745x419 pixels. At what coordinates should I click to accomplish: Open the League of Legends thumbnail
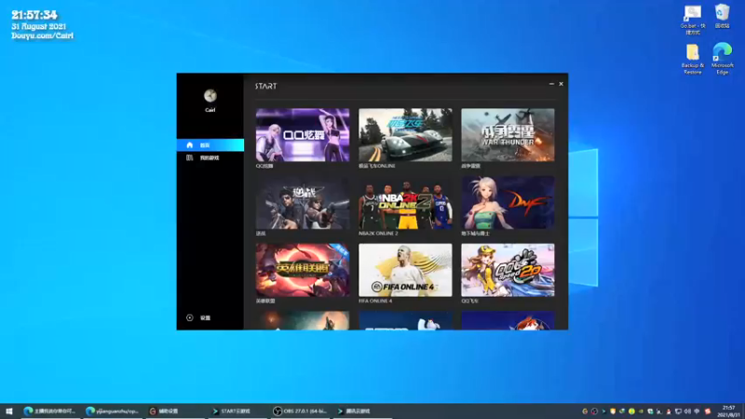(x=303, y=270)
